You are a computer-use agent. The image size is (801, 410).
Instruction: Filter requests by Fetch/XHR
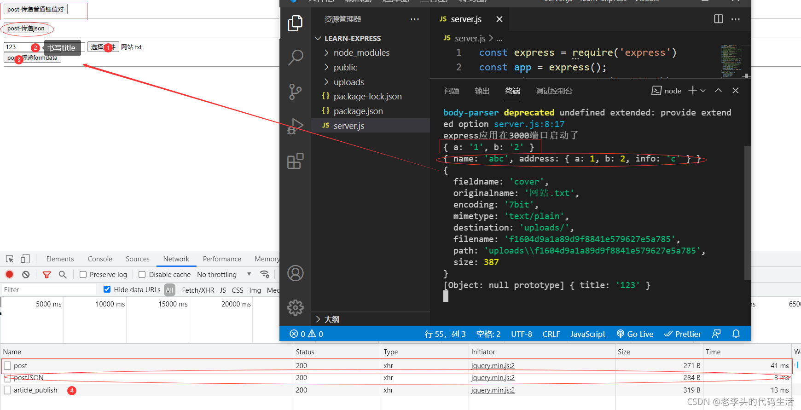(x=198, y=290)
